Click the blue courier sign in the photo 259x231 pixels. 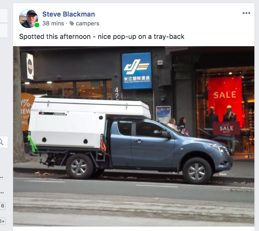137,71
